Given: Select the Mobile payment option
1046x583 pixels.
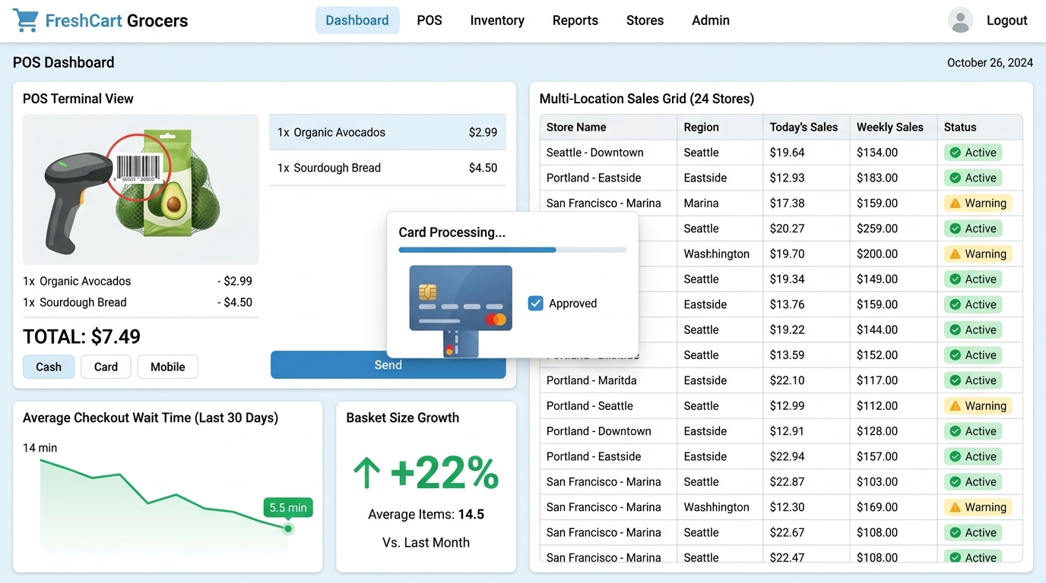Looking at the screenshot, I should pos(168,367).
